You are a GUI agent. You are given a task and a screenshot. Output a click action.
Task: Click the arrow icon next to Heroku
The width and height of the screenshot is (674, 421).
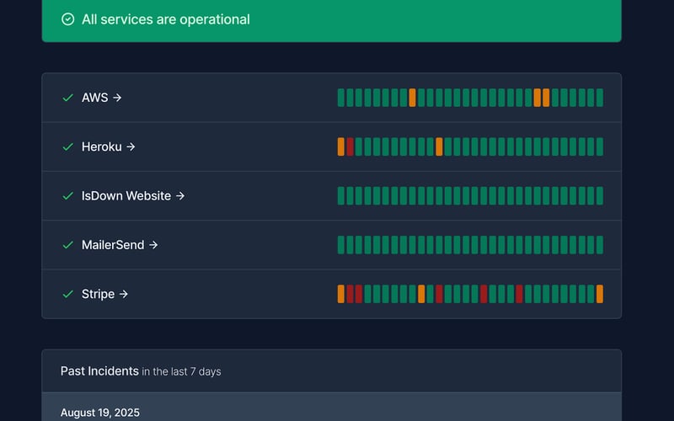[x=131, y=147]
